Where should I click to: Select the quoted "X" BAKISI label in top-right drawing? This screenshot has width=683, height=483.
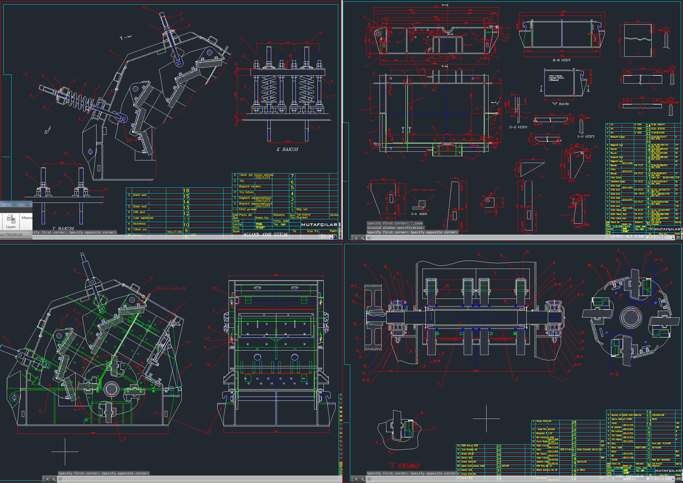pyautogui.click(x=561, y=104)
